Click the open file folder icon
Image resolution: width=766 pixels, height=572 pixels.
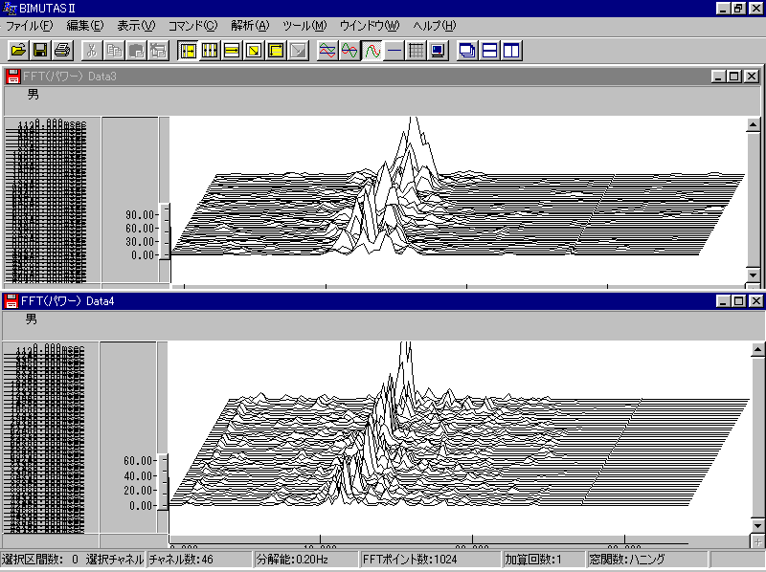coord(18,50)
